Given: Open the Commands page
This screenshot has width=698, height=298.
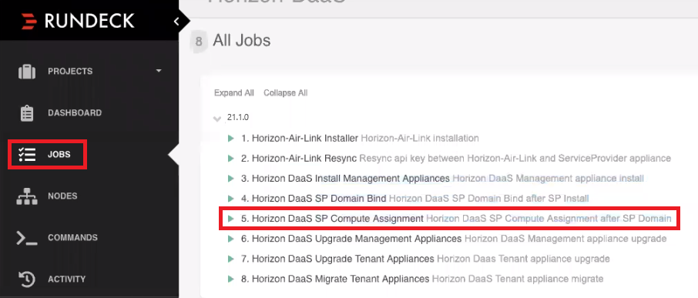Looking at the screenshot, I should pos(72,238).
